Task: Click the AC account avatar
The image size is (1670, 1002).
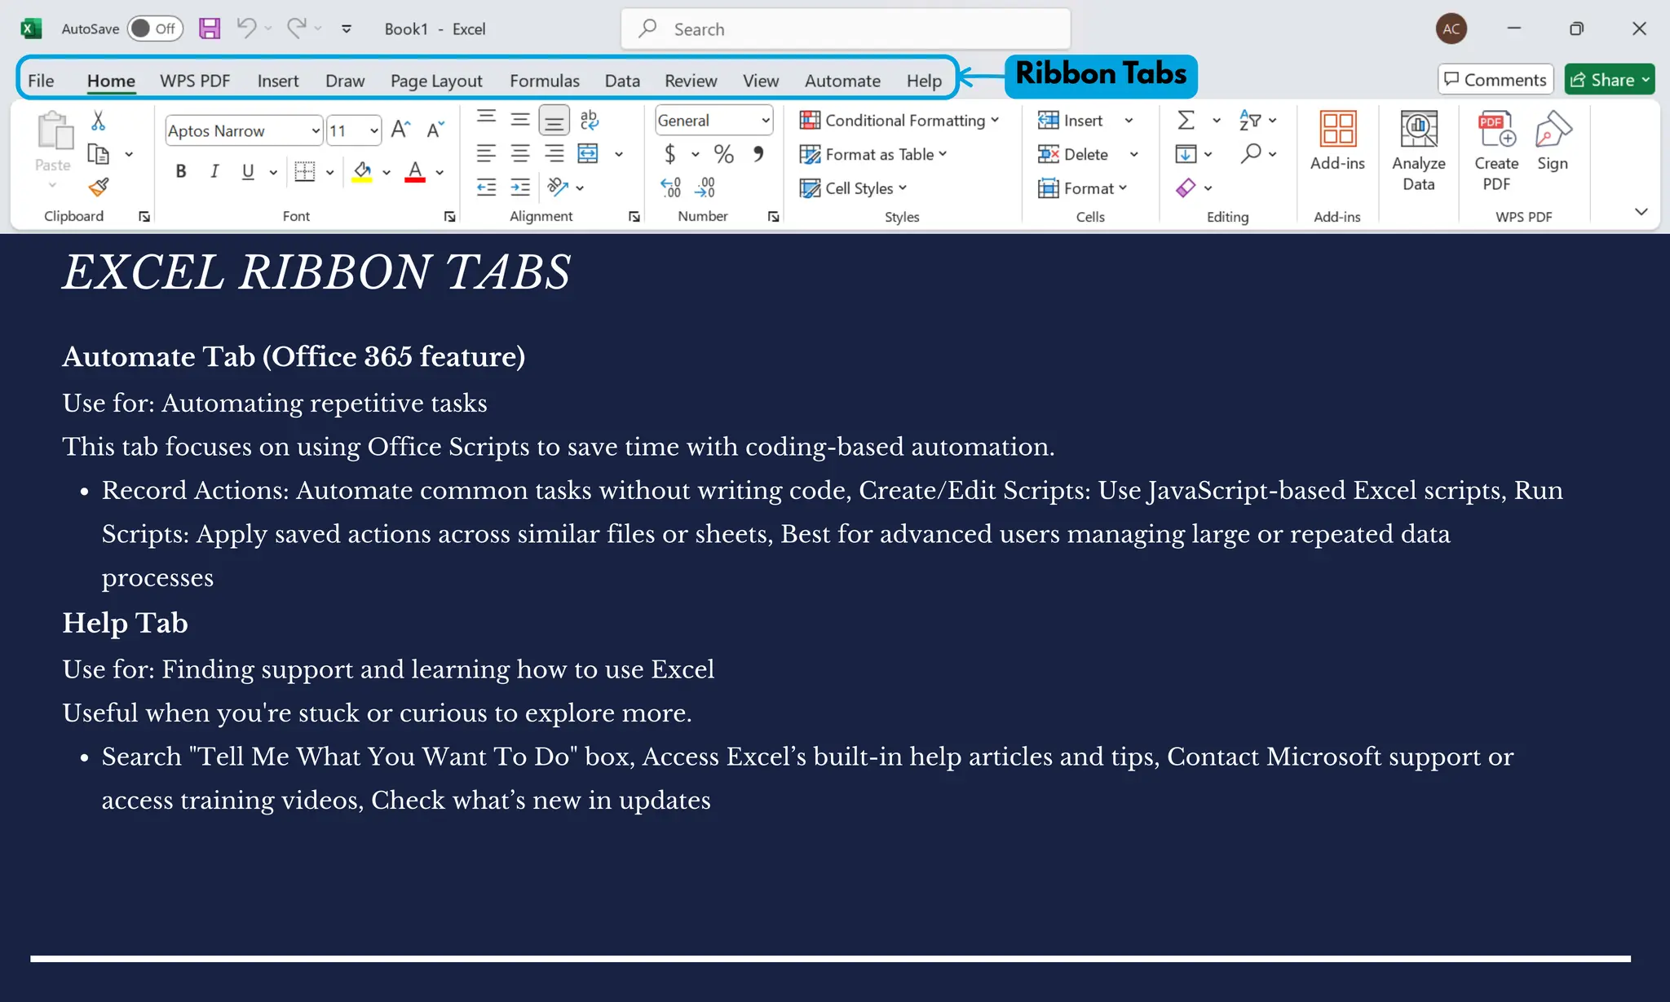Action: 1451,29
